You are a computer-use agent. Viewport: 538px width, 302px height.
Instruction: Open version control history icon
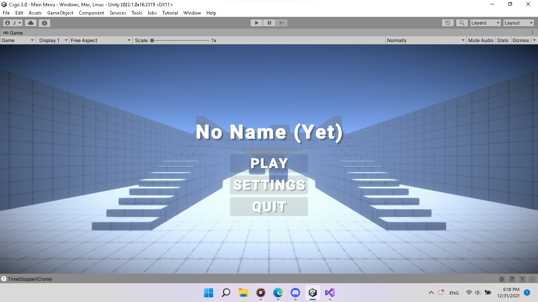pyautogui.click(x=447, y=23)
